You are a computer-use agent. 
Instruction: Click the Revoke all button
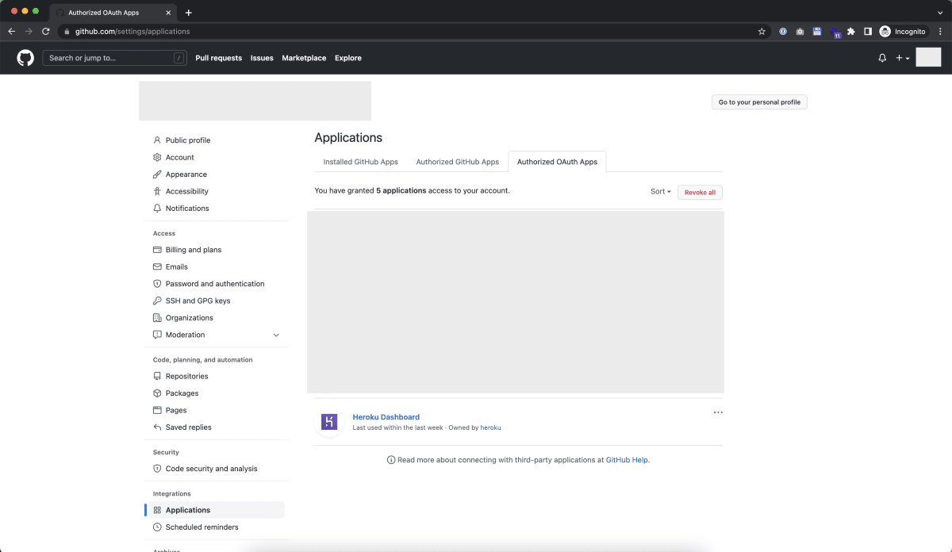[700, 193]
